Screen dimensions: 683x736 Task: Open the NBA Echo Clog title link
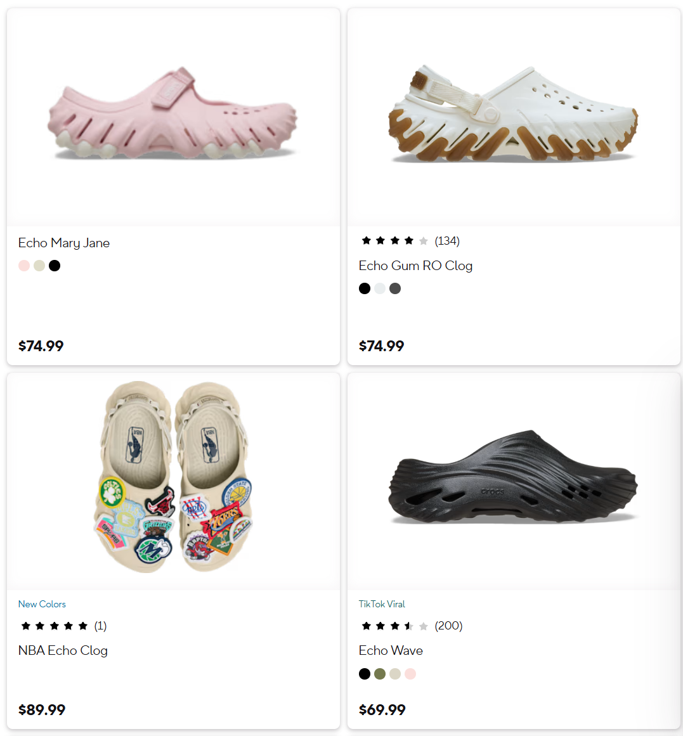pyautogui.click(x=63, y=650)
